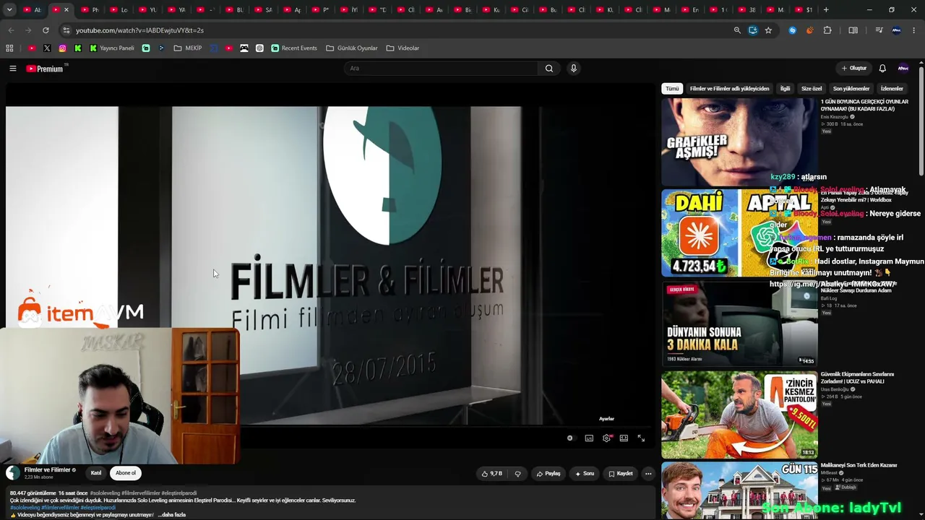This screenshot has height=520, width=925.
Task: Like the video with 9,7 B likes
Action: coord(492,474)
